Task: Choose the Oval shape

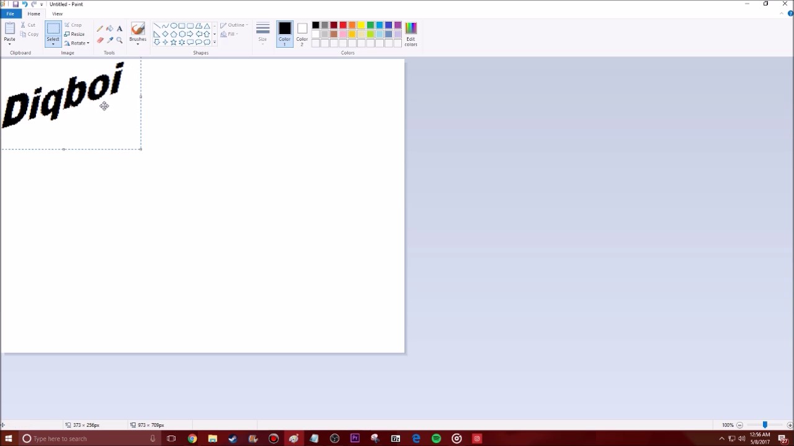Action: [x=174, y=26]
